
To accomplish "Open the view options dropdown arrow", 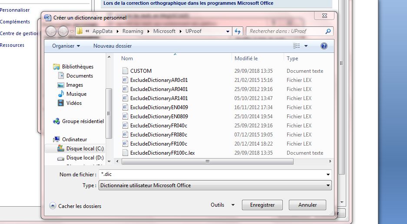I will point(306,46).
